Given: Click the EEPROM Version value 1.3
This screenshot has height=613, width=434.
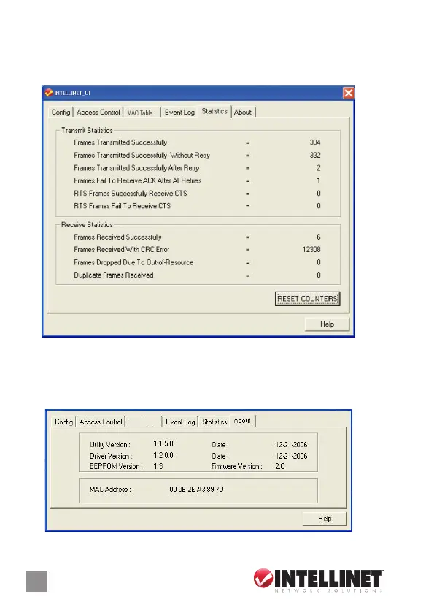Looking at the screenshot, I should point(158,466).
